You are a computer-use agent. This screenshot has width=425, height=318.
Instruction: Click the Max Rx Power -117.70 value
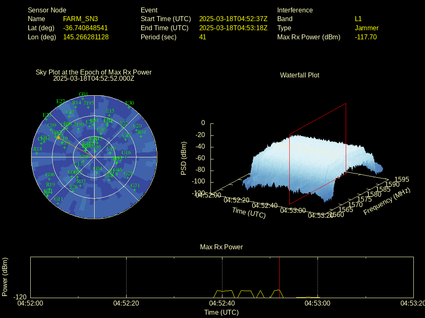click(x=366, y=37)
